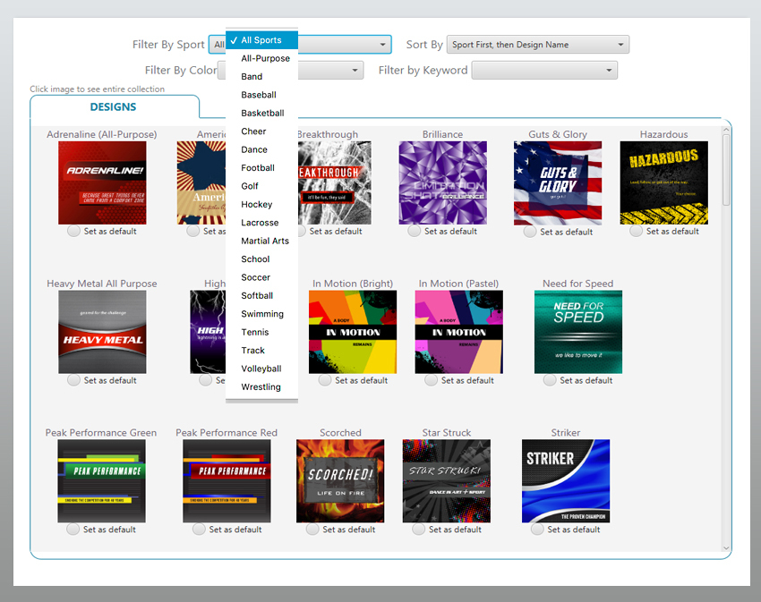This screenshot has height=602, width=761.
Task: Open the Brilliance design thumbnail
Action: (442, 182)
